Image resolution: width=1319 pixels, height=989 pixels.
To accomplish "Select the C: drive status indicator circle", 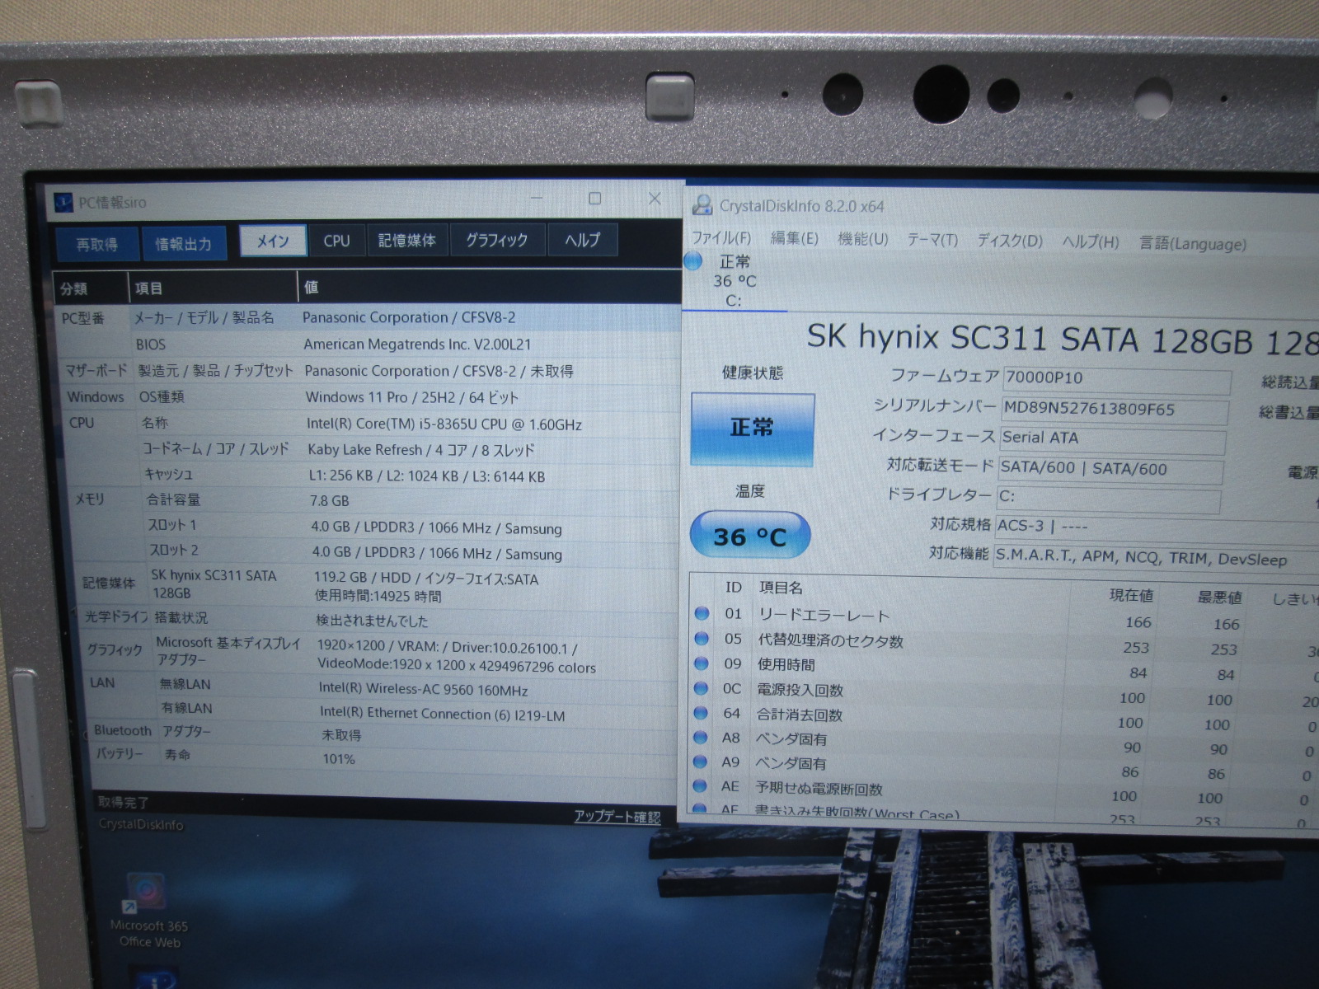I will 693,261.
